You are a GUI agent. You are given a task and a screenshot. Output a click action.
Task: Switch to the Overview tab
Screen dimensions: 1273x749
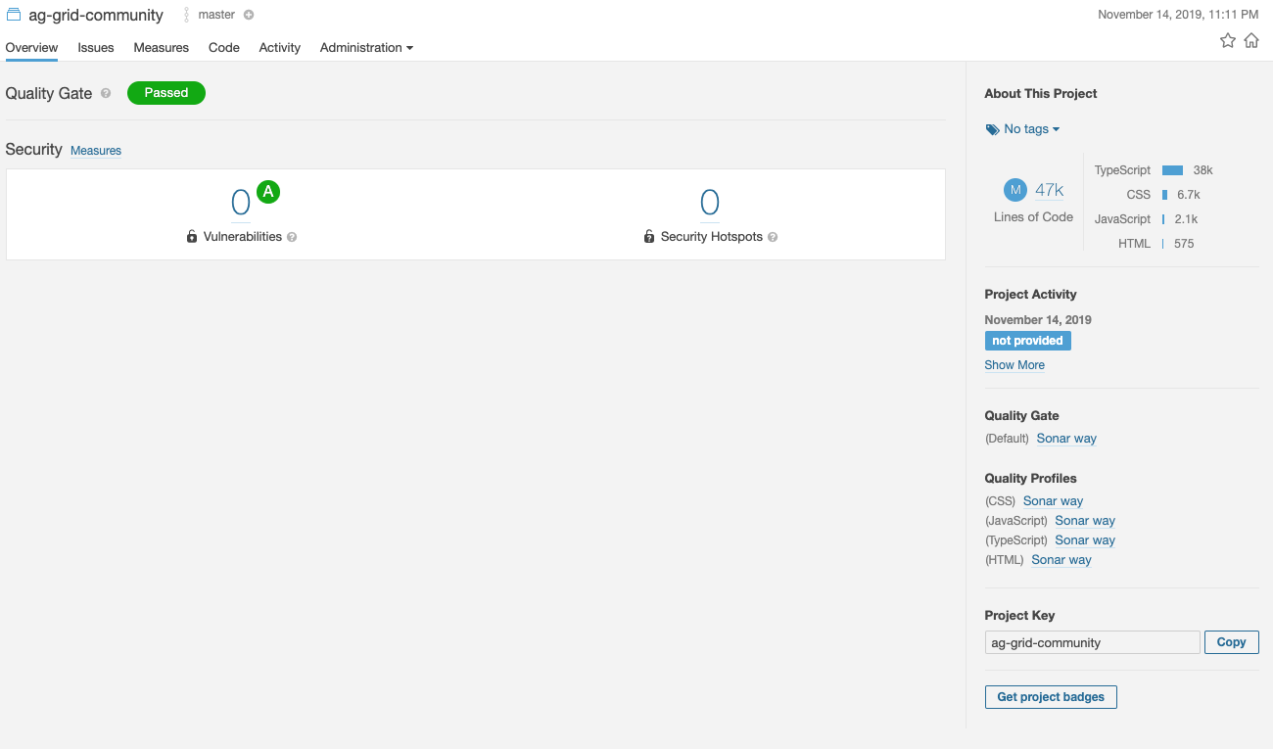click(31, 47)
